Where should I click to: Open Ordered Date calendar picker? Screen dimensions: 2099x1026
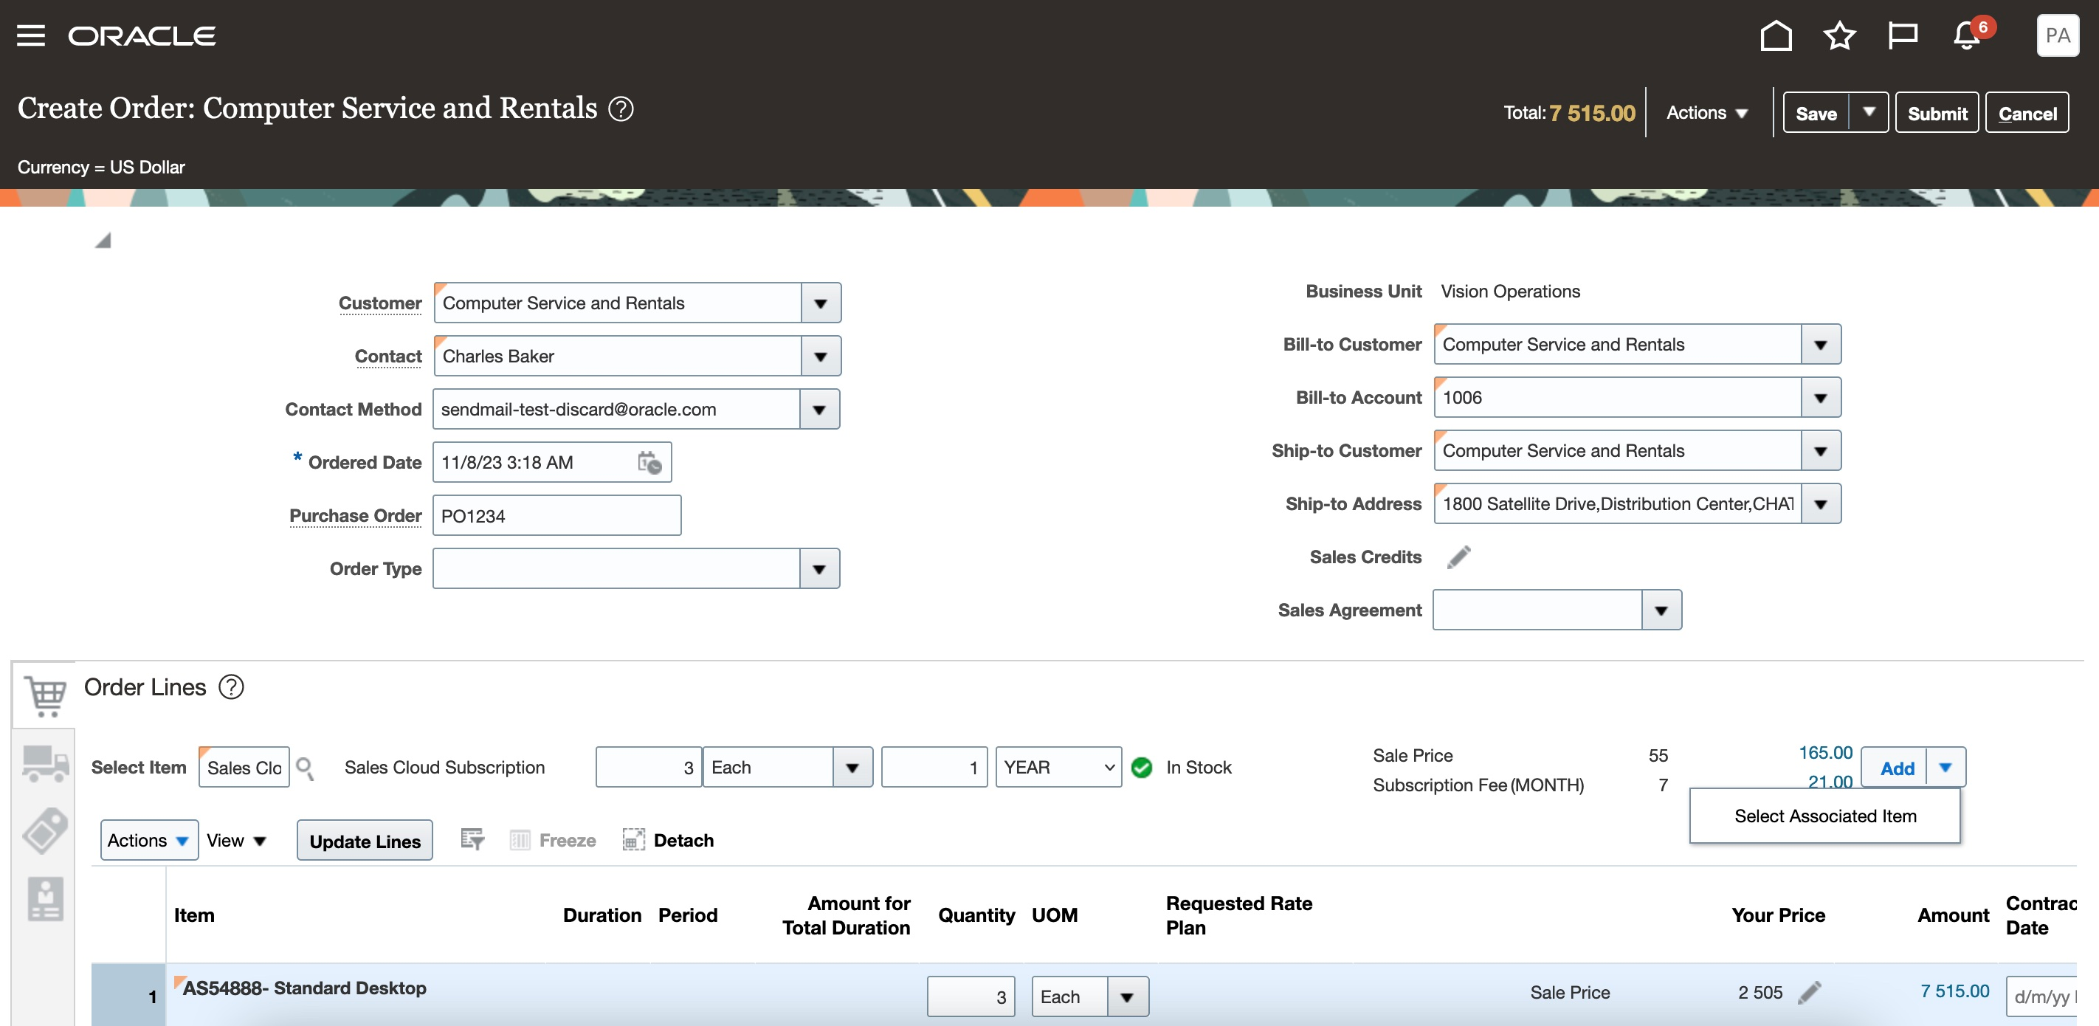[x=649, y=463]
